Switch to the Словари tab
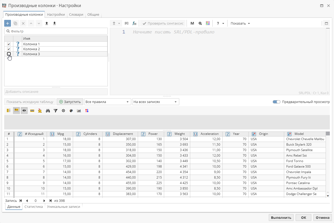The width and height of the screenshot is (334, 223). pos(76,15)
